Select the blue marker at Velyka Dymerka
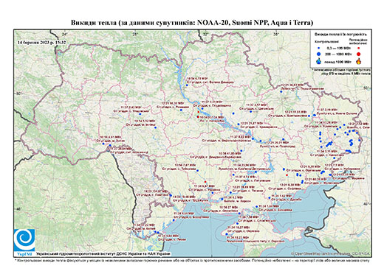This screenshot has height=271, width=384. tap(187, 85)
